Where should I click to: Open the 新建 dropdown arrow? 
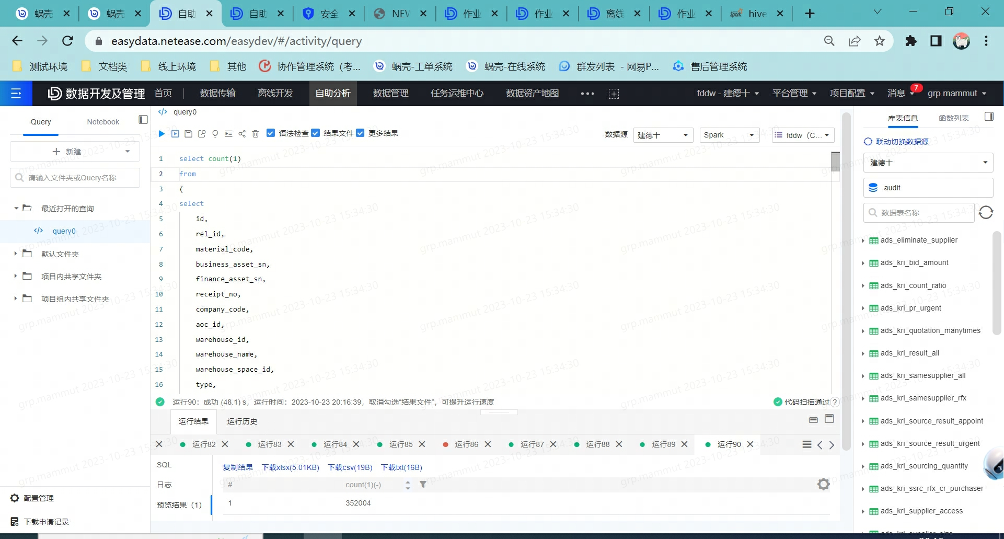pyautogui.click(x=127, y=151)
